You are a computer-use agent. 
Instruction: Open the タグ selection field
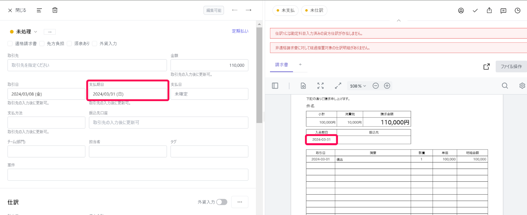[x=209, y=151]
